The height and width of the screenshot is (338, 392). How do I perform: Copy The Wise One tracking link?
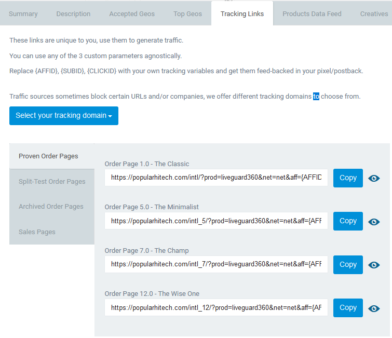[x=348, y=307]
